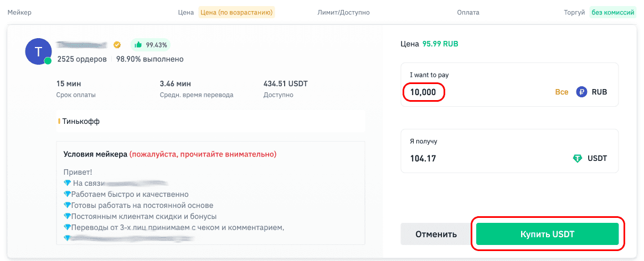Click the Условия мейкера heading
This screenshot has height=261, width=644.
[95, 154]
